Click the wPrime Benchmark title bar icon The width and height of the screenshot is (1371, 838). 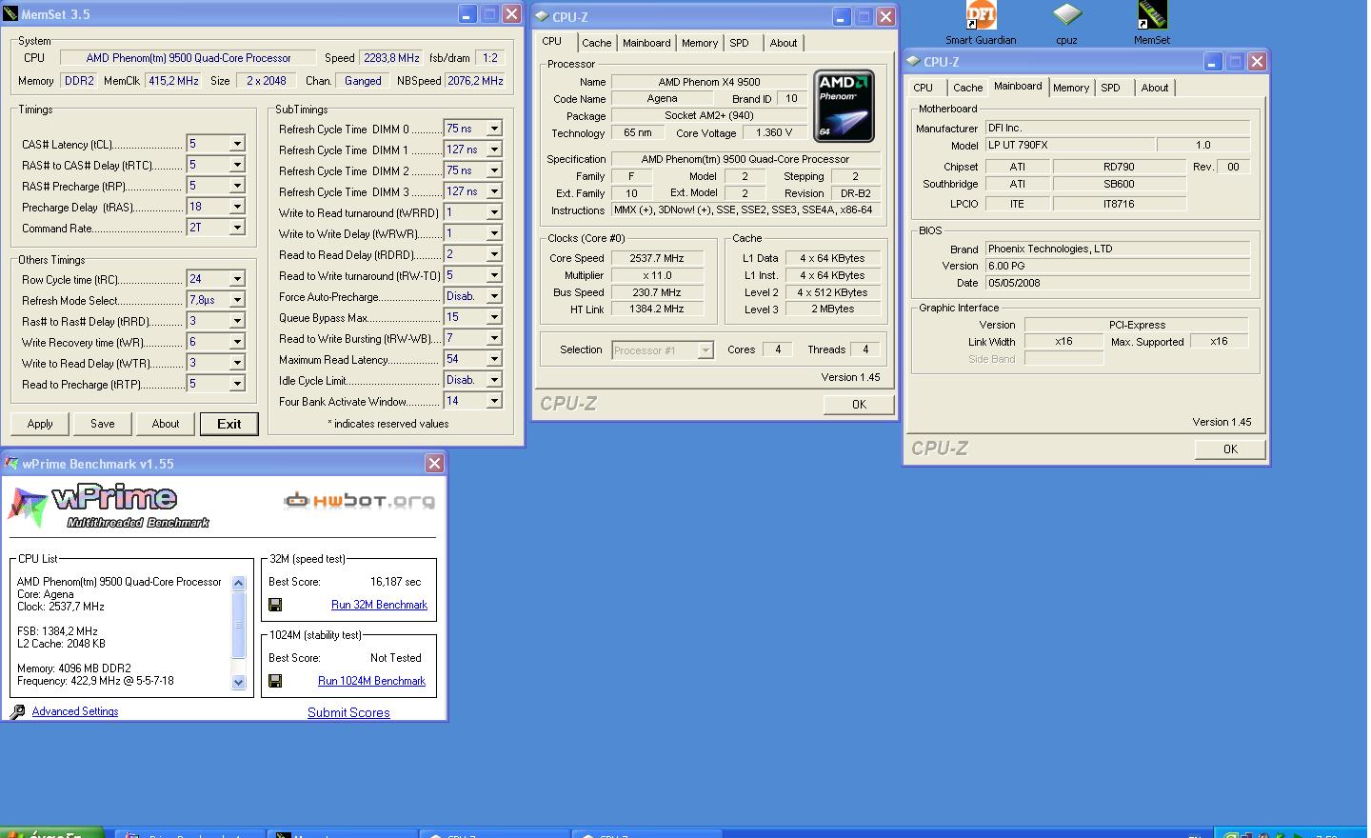pyautogui.click(x=11, y=464)
